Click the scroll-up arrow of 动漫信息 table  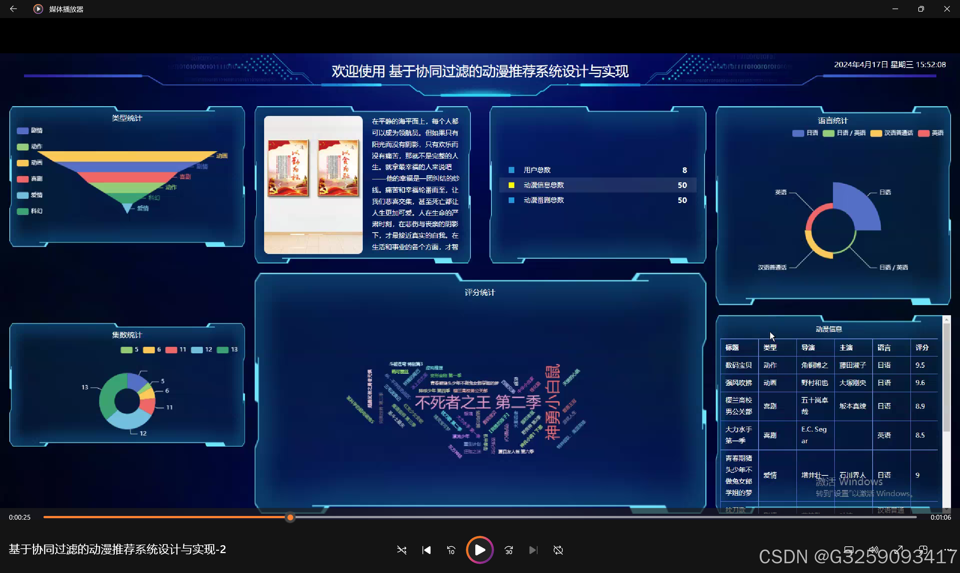946,319
